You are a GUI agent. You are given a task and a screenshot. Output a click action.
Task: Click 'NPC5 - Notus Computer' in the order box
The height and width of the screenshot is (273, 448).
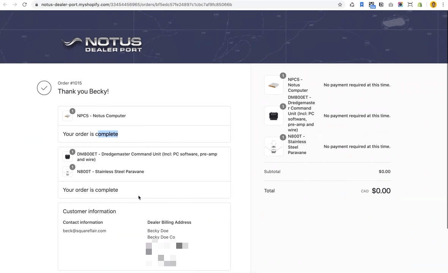click(101, 116)
